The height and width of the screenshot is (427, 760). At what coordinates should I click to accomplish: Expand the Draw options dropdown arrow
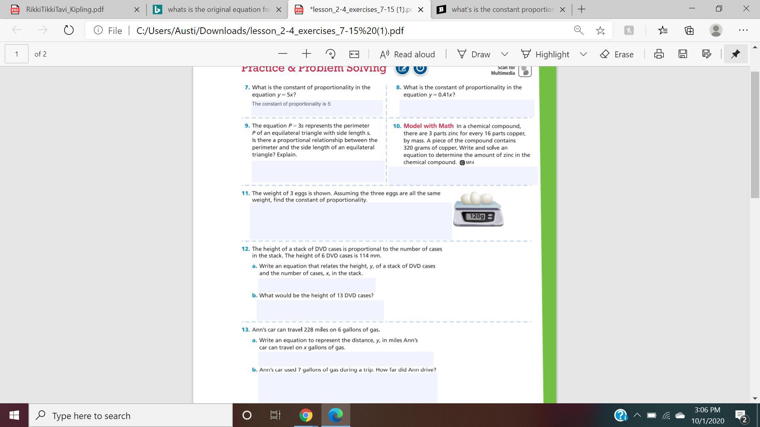tap(504, 54)
